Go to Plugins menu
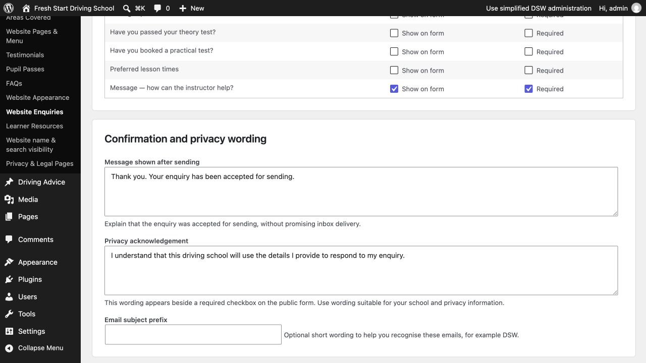The image size is (646, 363). [x=30, y=279]
